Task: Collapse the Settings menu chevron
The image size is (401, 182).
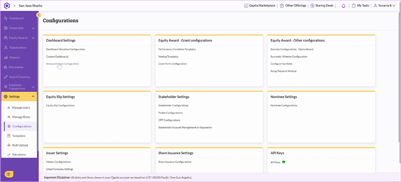Action: 33,97
